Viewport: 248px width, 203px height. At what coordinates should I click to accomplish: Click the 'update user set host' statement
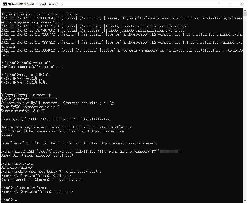coord(51,172)
